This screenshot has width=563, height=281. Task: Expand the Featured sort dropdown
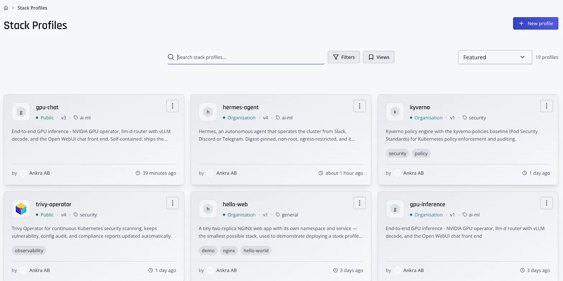point(495,57)
